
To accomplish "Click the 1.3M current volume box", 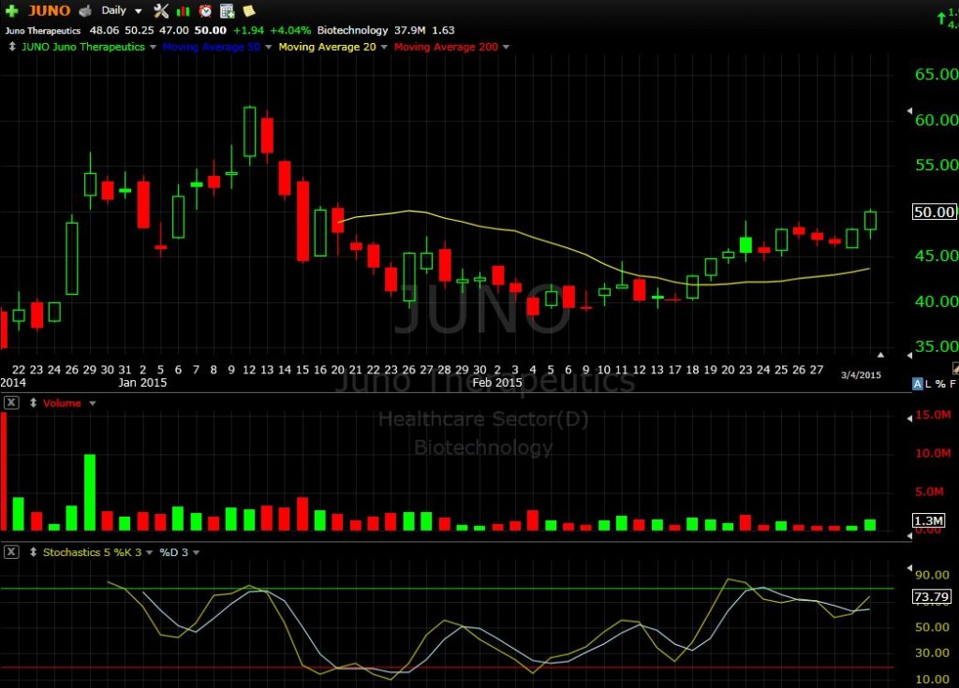I will tap(928, 520).
